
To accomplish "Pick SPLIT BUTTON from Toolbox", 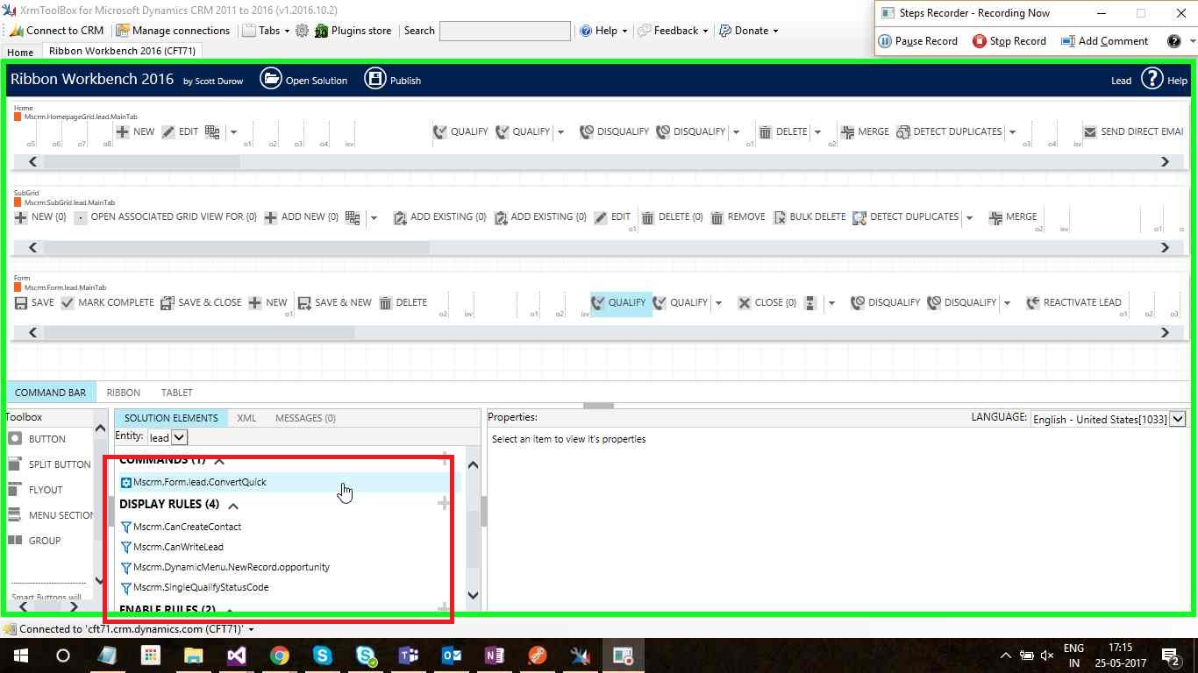I will (49, 464).
